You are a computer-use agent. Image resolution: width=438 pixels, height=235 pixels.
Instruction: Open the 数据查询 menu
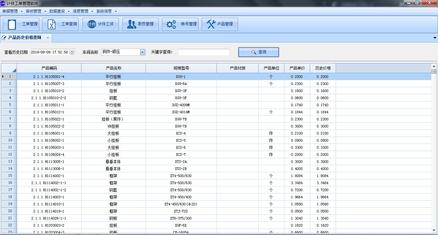click(57, 11)
